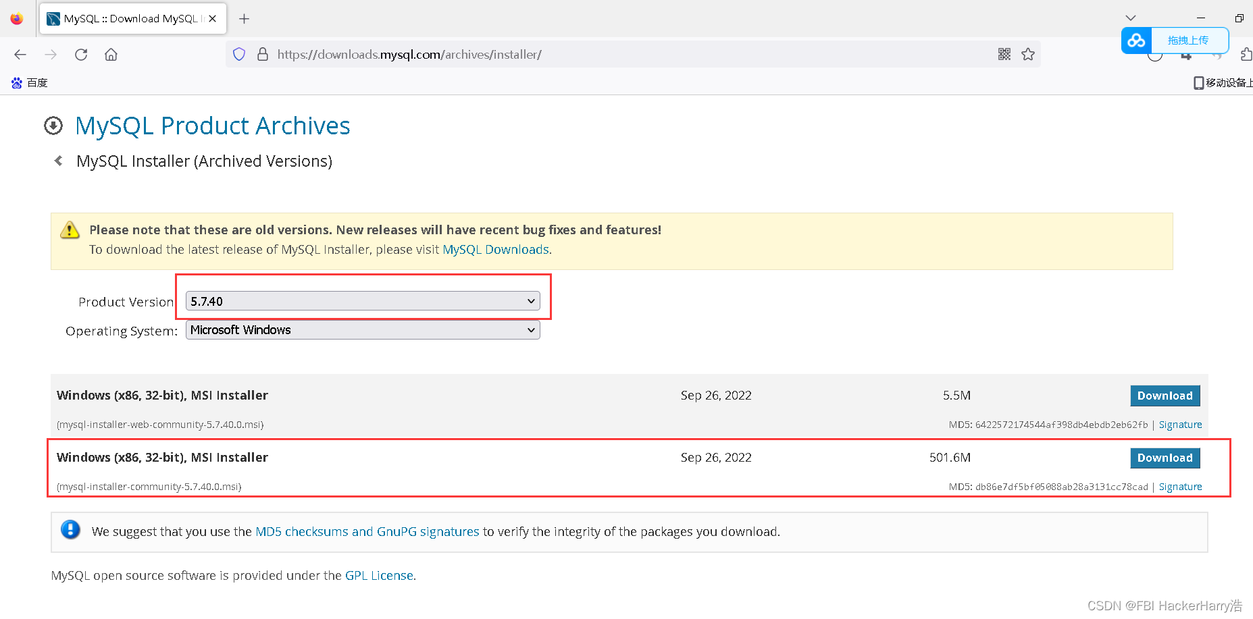Click the Baidu cloud upload icon
1253x619 pixels.
tap(1136, 41)
